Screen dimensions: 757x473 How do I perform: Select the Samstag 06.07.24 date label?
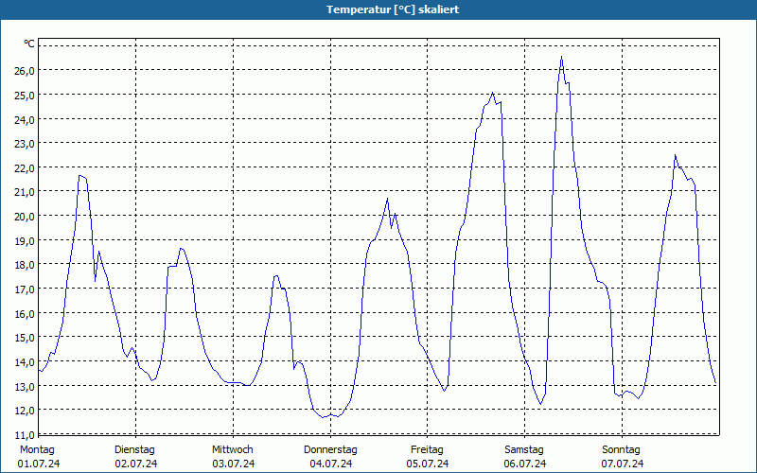[x=525, y=457]
